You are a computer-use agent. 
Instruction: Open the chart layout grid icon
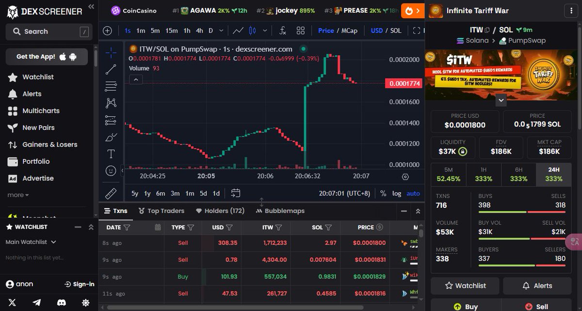tap(301, 31)
